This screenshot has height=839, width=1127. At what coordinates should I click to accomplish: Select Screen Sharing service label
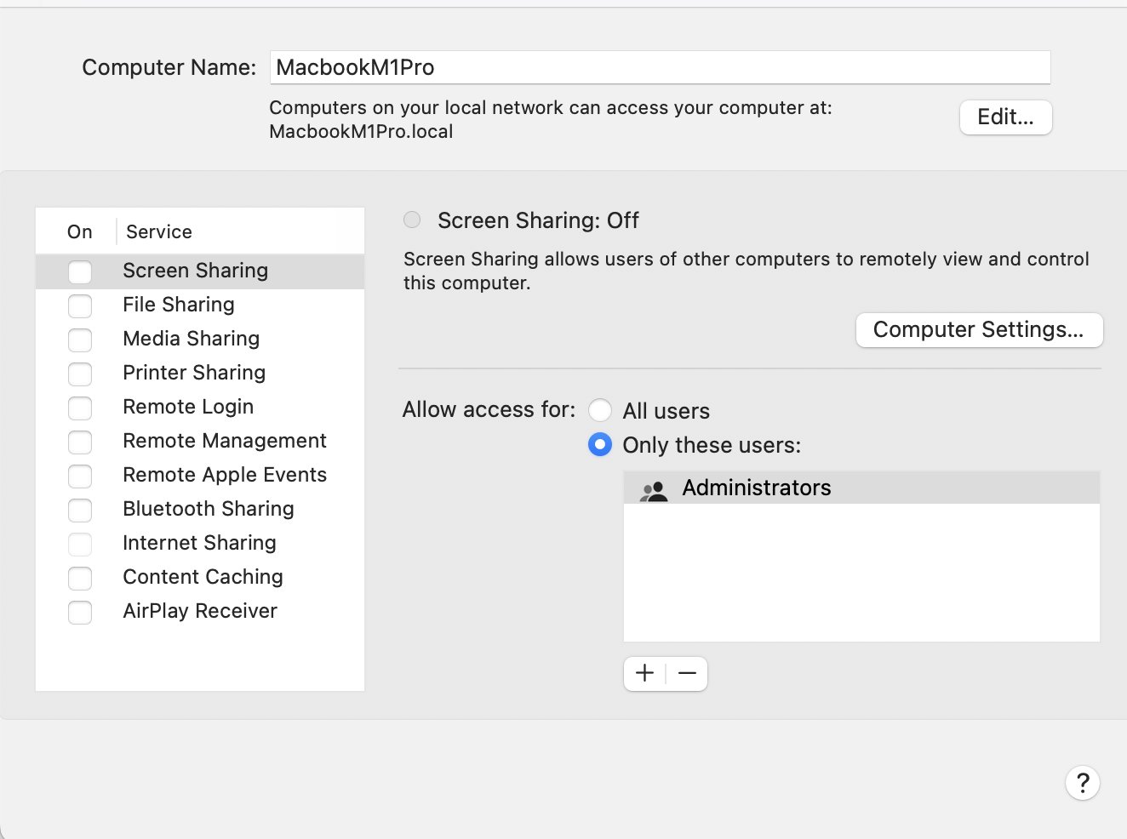[x=195, y=271]
